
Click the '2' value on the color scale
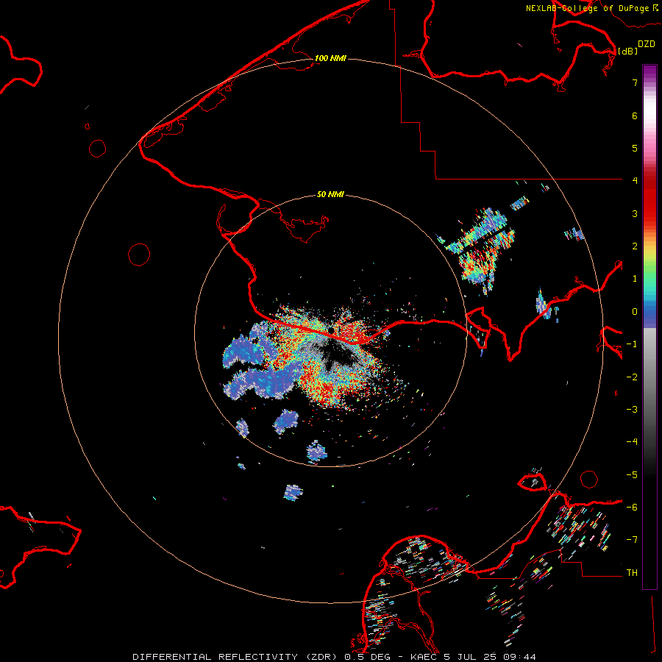[x=635, y=246]
